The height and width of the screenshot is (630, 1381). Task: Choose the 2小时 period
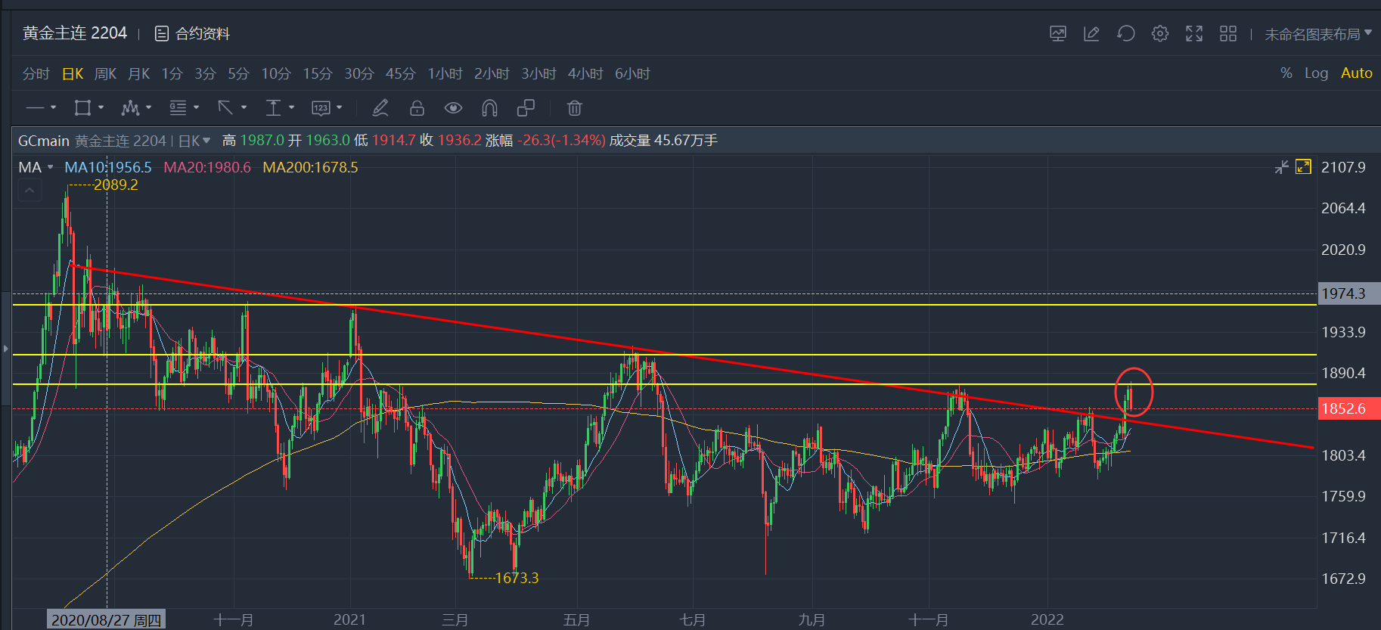click(492, 73)
